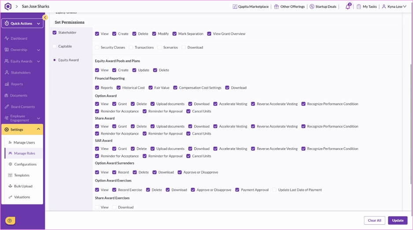Open Valuations page
Screen dimensions: 413x230
pyautogui.click(x=22, y=197)
